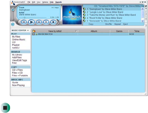Image resolution: width=148 pixels, height=113 pixels.
Task: Choose Files to Portable copy option
Action: point(20,76)
